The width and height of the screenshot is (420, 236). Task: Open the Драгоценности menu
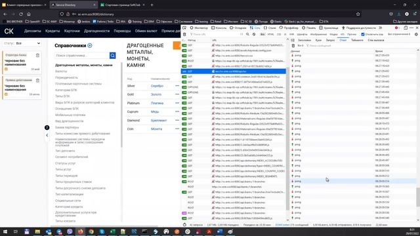tap(96, 31)
